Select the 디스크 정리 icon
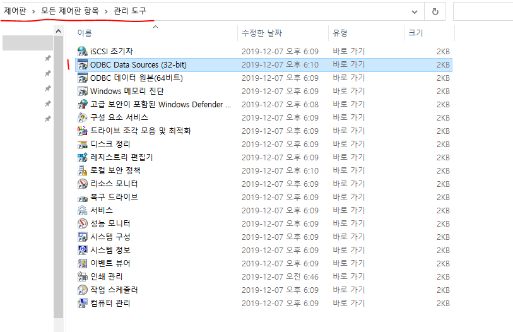This screenshot has width=513, height=332. (x=83, y=144)
